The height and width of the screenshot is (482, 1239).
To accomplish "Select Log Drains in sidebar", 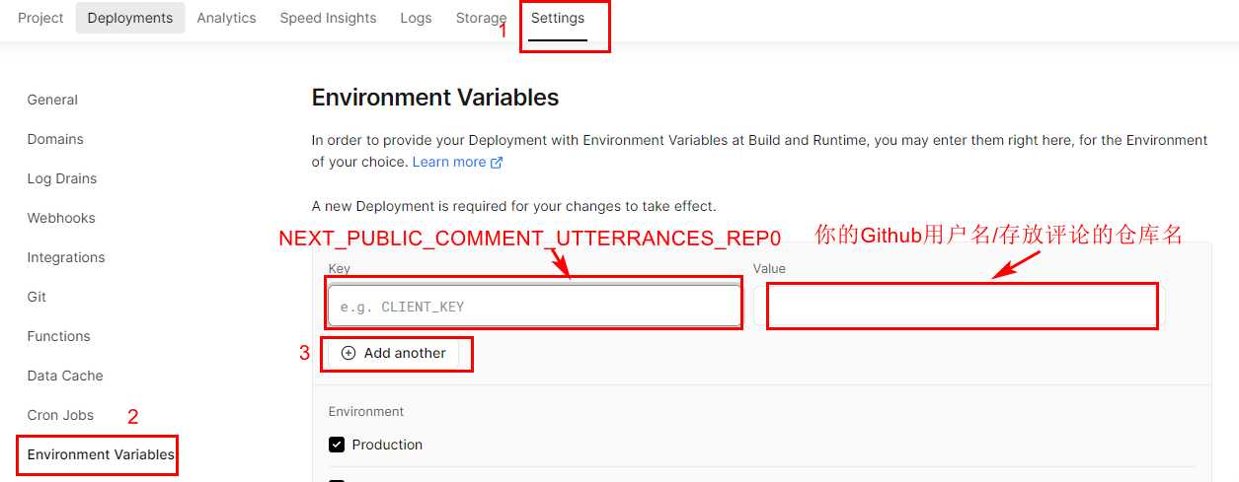I will pyautogui.click(x=62, y=178).
